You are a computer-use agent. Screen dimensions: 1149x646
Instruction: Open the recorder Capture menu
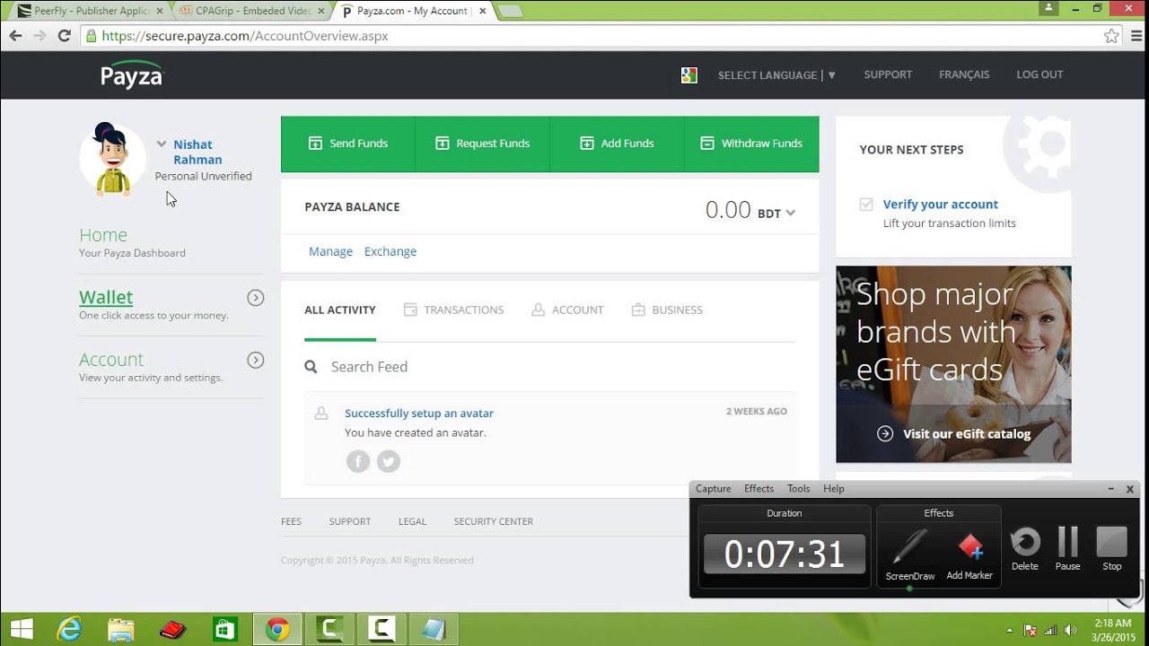point(714,489)
